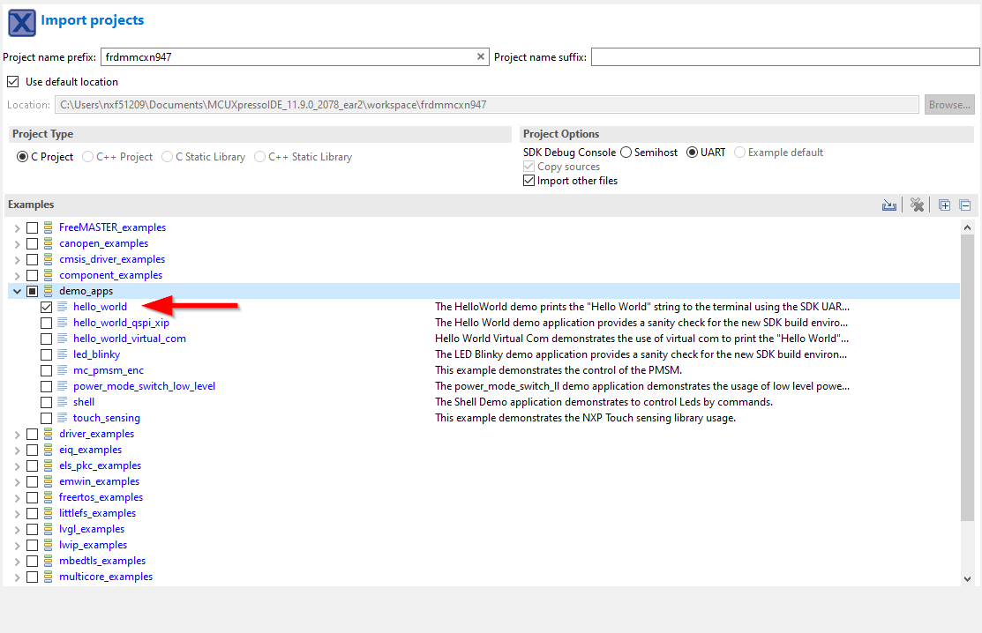Image resolution: width=982 pixels, height=633 pixels.
Task: Click the led_blinky example file icon
Action: click(63, 354)
